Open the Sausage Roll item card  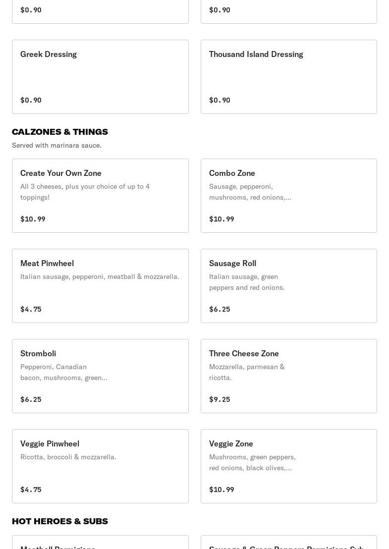click(288, 286)
